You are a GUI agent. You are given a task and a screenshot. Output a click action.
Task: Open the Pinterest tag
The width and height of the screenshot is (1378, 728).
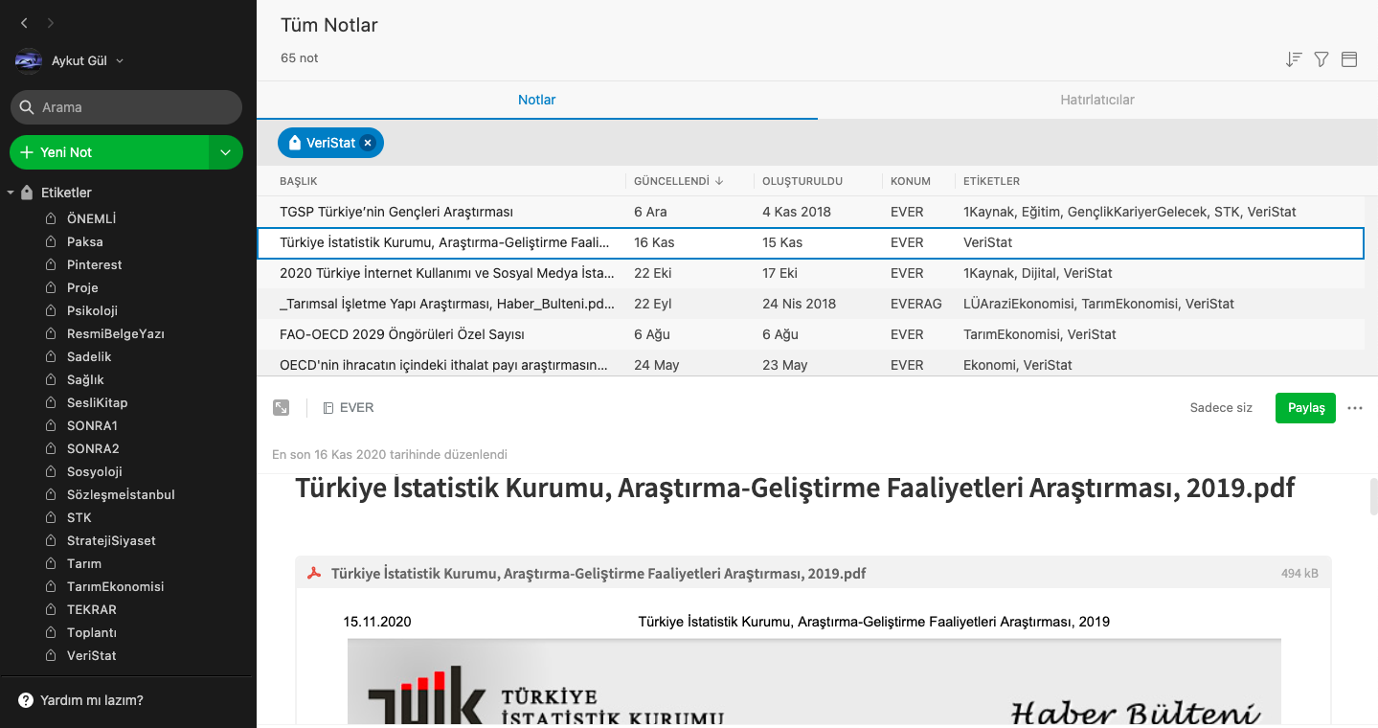point(94,264)
